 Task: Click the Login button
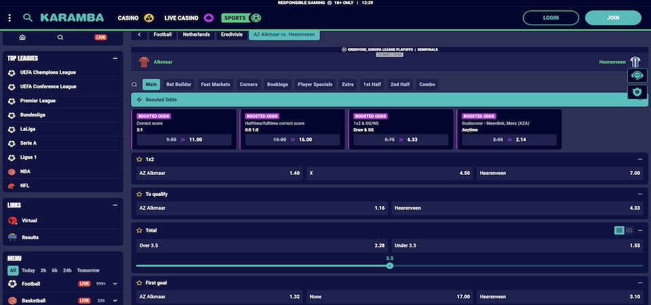pyautogui.click(x=551, y=18)
